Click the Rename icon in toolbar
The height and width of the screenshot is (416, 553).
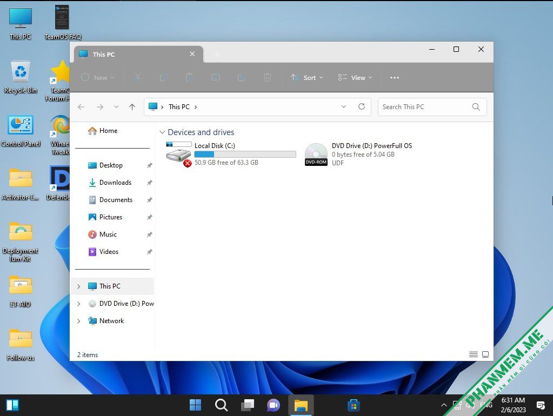pyautogui.click(x=216, y=77)
